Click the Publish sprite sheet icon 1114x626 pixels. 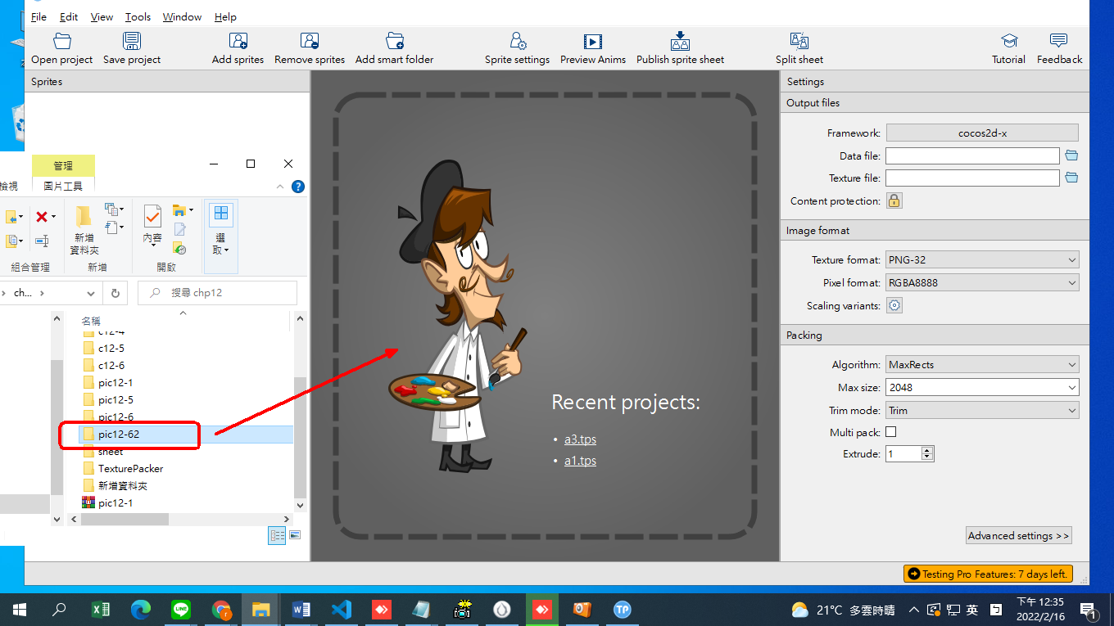(680, 41)
